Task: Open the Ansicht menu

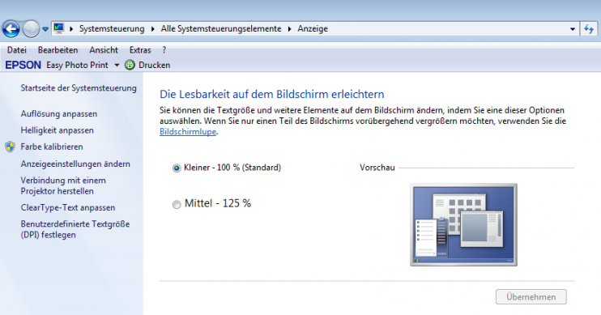Action: tap(104, 50)
